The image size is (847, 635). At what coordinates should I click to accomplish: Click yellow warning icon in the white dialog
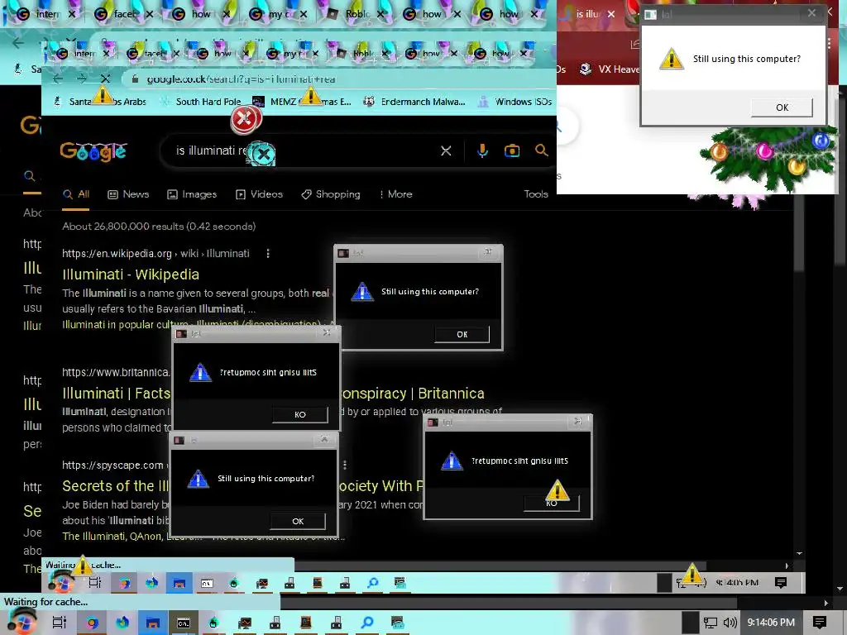click(672, 59)
